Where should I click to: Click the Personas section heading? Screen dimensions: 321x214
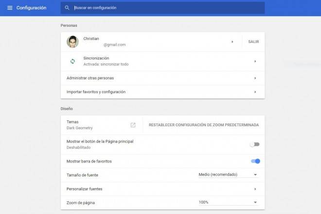coord(69,25)
